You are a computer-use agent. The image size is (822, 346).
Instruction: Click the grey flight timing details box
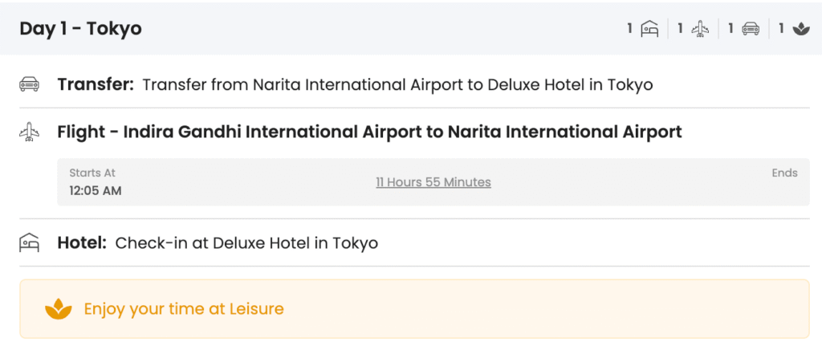pos(433,182)
